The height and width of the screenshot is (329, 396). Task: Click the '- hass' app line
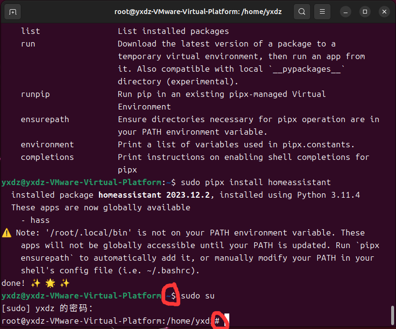tap(35, 220)
